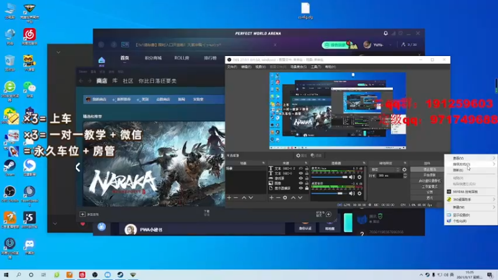Viewport: 498px width, 280px height.
Task: Click Perfect World Arena home icon
Action: (x=101, y=60)
